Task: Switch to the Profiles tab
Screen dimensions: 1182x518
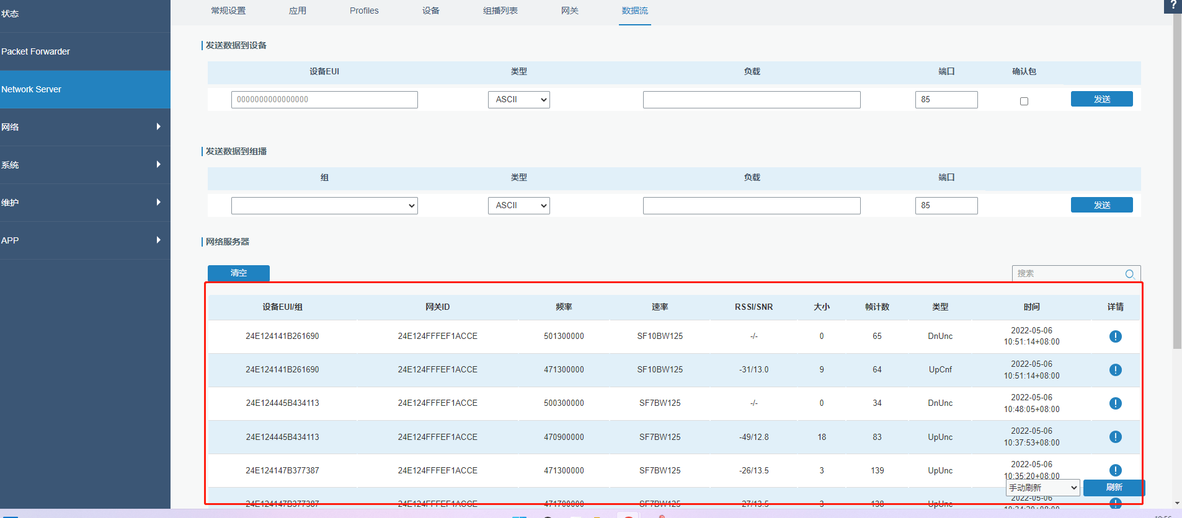Action: [x=364, y=11]
